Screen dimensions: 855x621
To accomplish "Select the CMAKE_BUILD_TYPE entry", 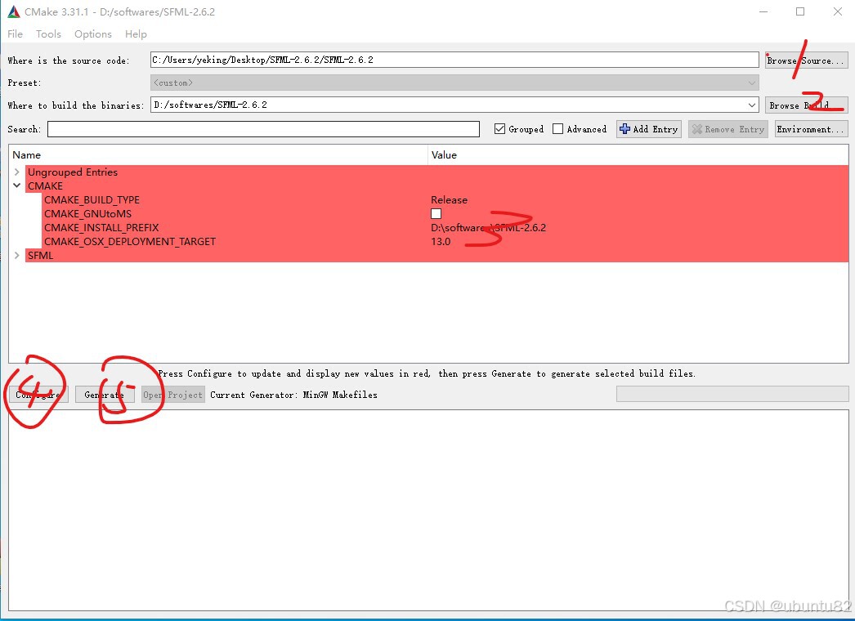I will pos(92,200).
